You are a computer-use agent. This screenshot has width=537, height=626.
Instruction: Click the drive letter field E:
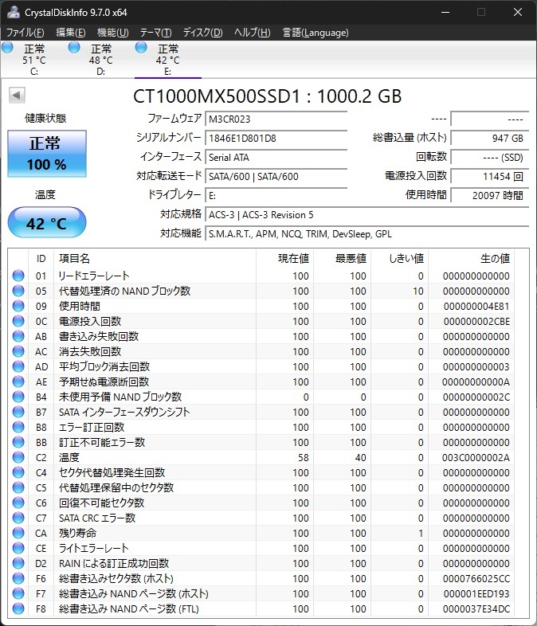(276, 196)
